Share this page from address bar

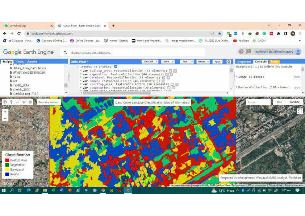pos(212,33)
